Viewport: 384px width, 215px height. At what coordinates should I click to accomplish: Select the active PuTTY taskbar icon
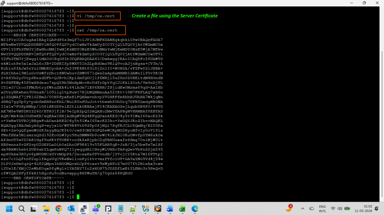(x=84, y=209)
